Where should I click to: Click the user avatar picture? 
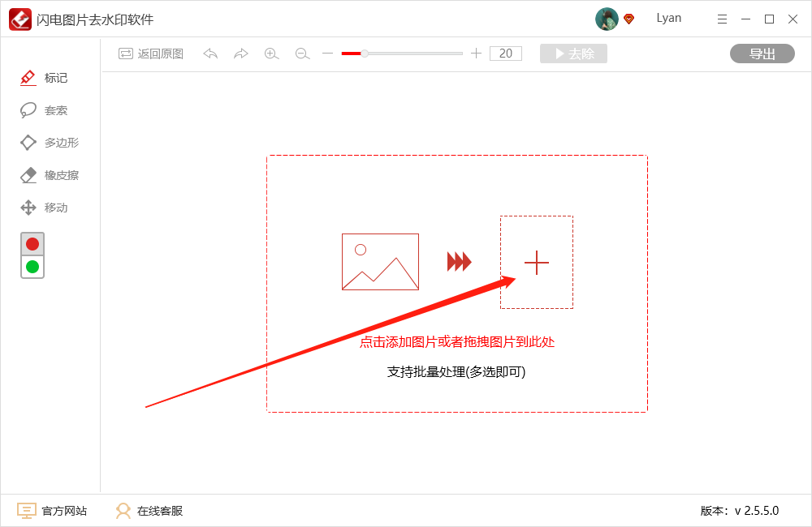click(607, 19)
